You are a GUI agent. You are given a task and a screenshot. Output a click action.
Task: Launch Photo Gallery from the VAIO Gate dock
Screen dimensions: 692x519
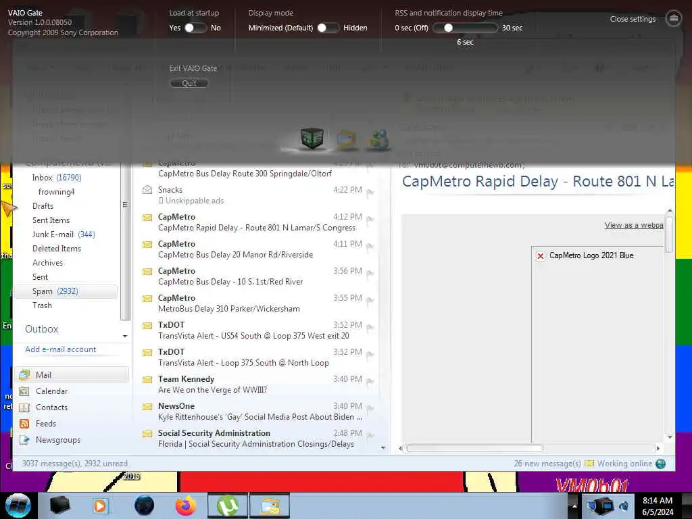[346, 139]
